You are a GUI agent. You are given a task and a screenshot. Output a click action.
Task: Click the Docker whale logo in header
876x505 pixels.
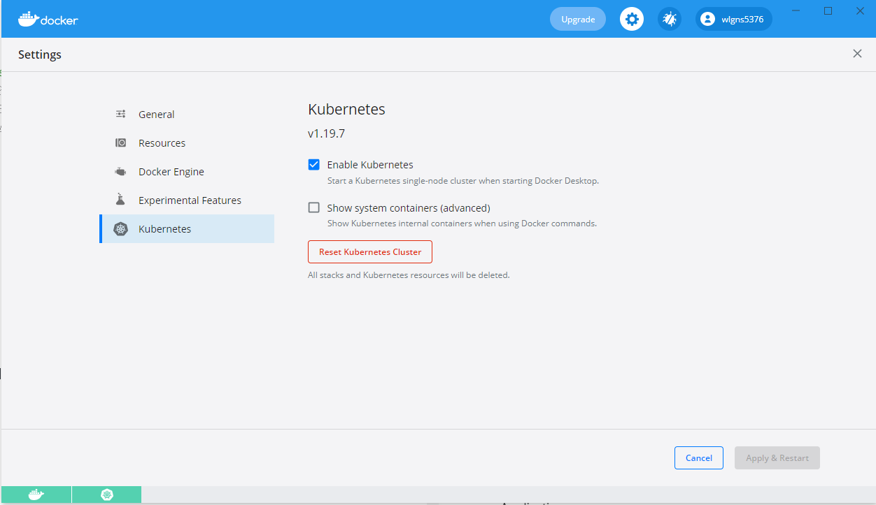click(x=28, y=19)
